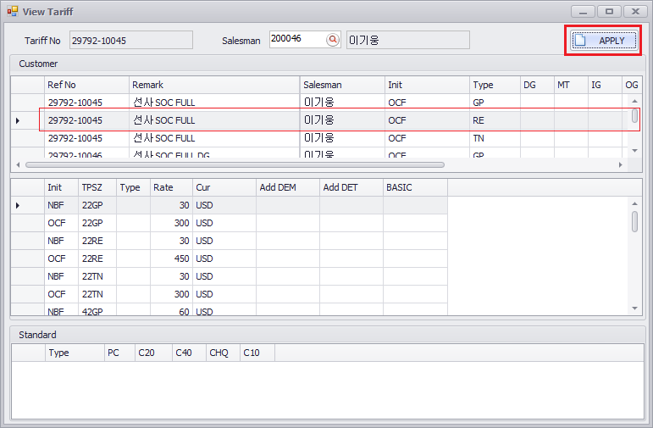Click the Salesman search magnifier icon
653x428 pixels.
pos(333,40)
